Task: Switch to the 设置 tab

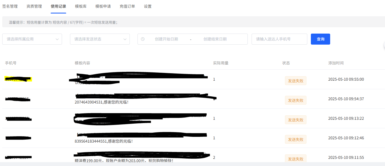Action: click(148, 6)
